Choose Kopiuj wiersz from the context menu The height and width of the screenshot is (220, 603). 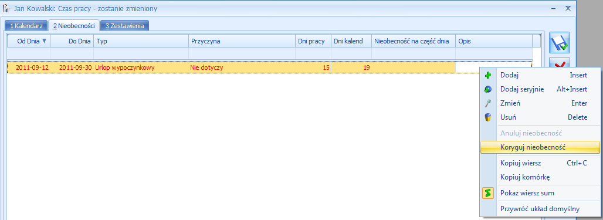[540, 163]
